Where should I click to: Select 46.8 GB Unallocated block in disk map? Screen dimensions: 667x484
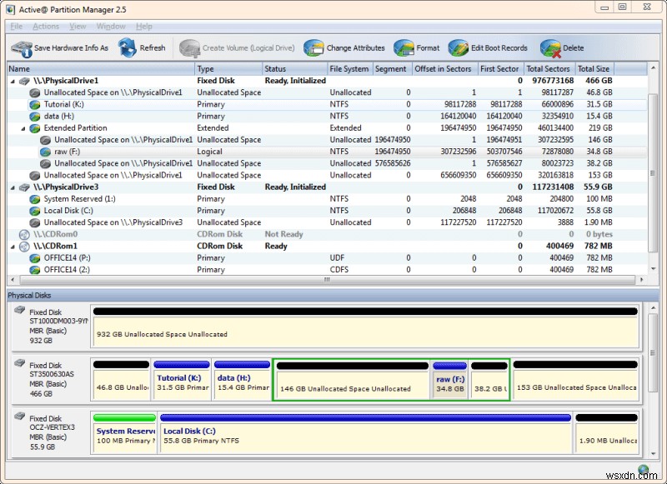click(x=121, y=380)
